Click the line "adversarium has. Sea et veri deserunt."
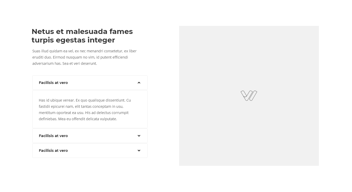 (x=65, y=63)
